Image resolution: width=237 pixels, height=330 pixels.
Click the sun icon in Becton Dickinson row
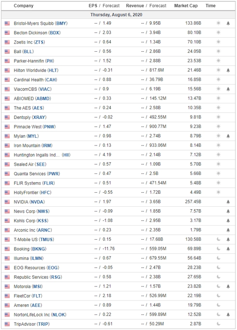coord(218,32)
